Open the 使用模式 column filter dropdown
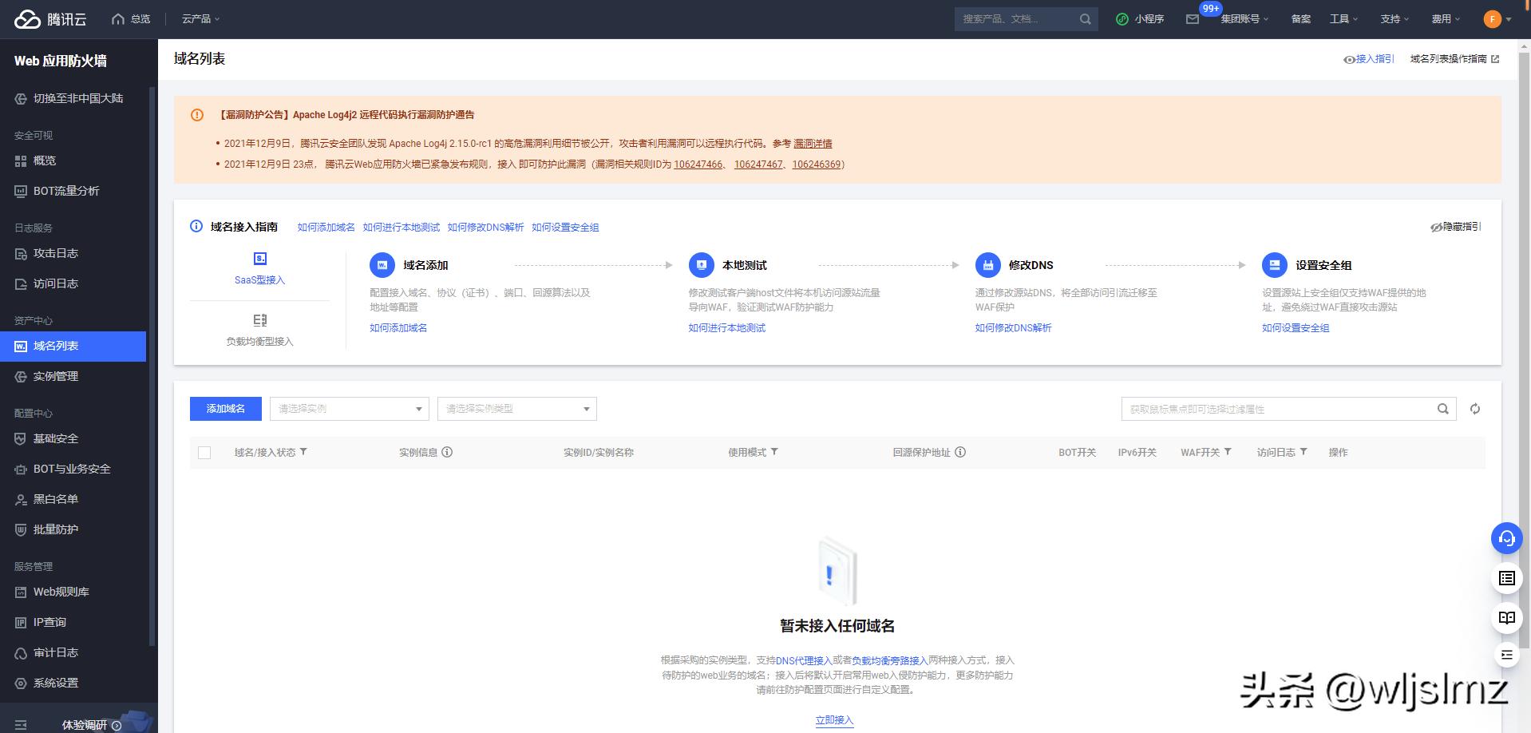The height and width of the screenshot is (733, 1531). coord(775,452)
